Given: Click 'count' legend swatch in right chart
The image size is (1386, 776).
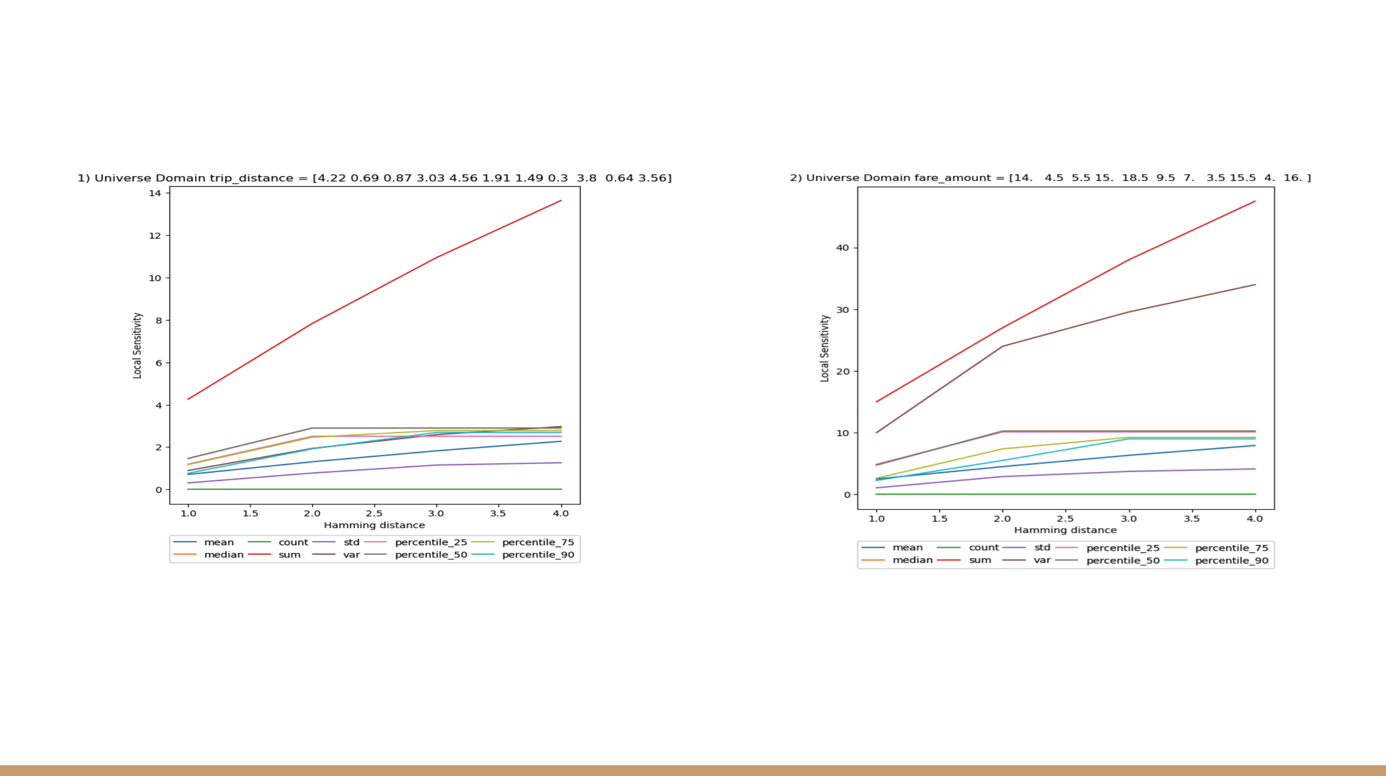Looking at the screenshot, I should (x=948, y=547).
